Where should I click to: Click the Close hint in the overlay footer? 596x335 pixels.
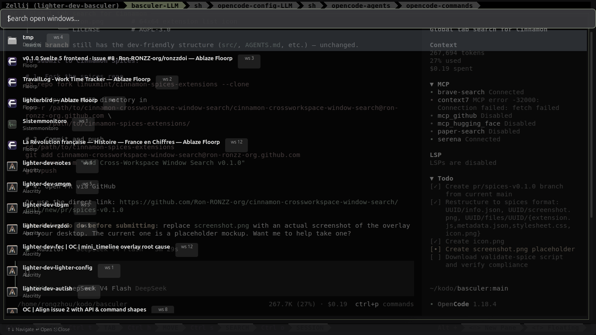61,329
